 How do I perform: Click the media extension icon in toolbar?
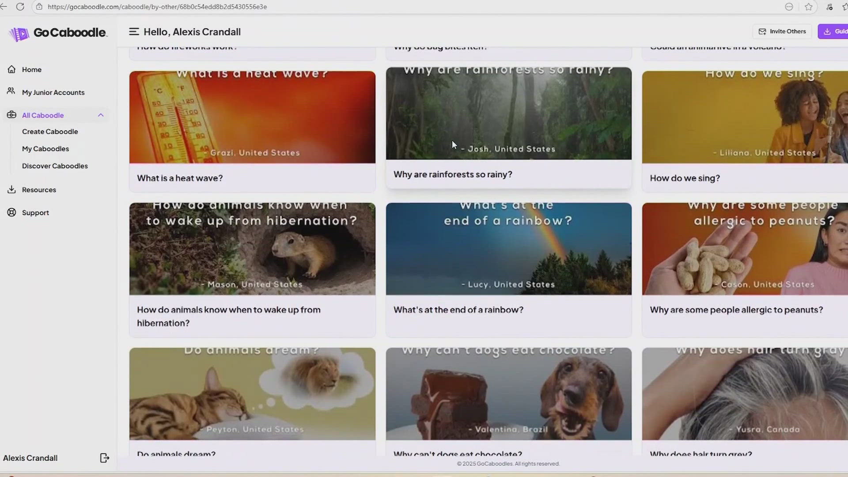(x=829, y=7)
